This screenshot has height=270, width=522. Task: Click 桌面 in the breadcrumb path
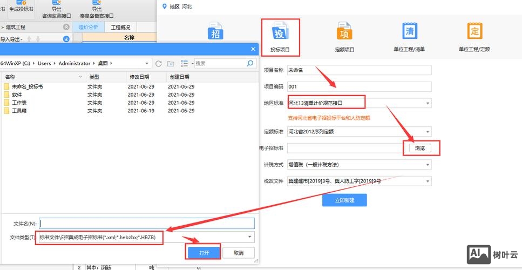[103, 63]
